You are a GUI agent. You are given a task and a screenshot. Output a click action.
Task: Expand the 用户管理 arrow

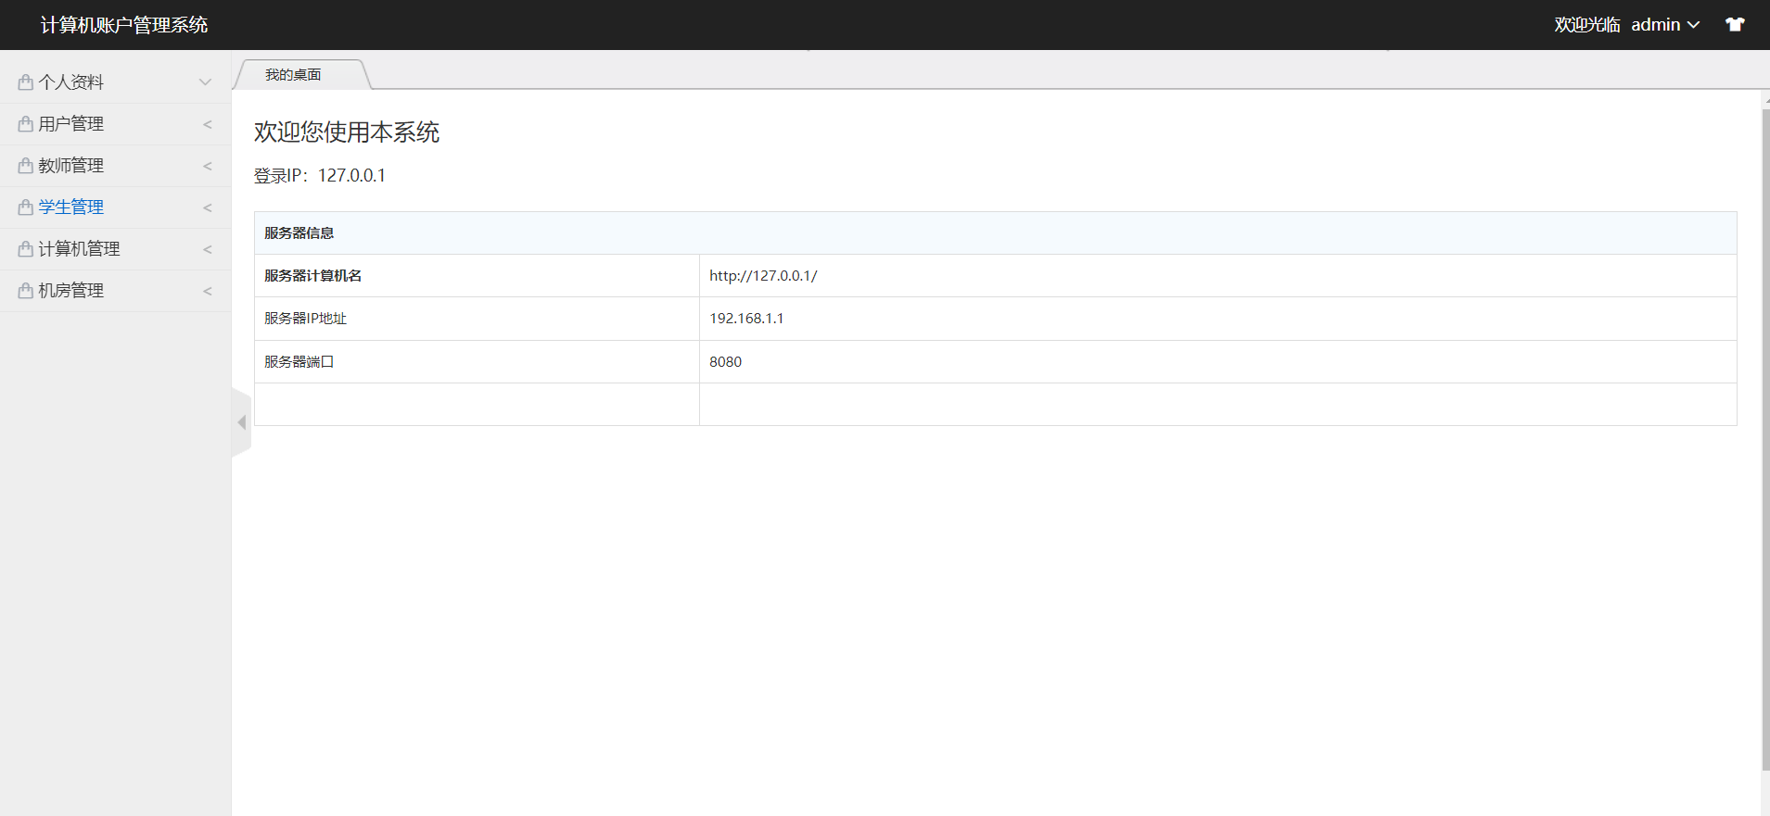click(x=208, y=124)
